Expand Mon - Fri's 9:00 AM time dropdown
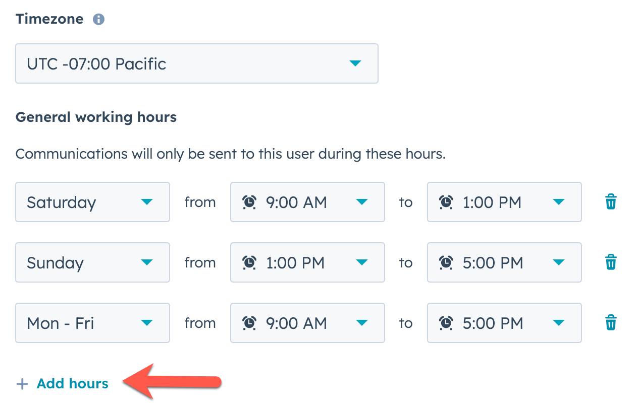The width and height of the screenshot is (637, 411). [362, 323]
